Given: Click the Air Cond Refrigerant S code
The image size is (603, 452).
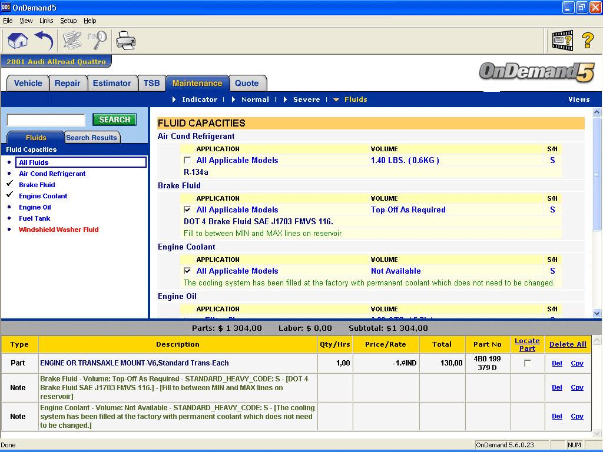Looking at the screenshot, I should tap(552, 160).
